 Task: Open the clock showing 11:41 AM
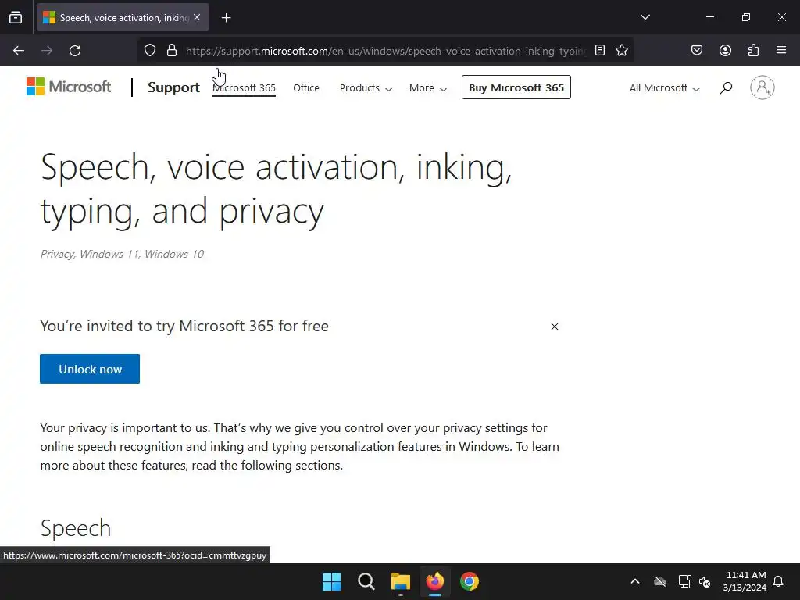[x=745, y=581]
